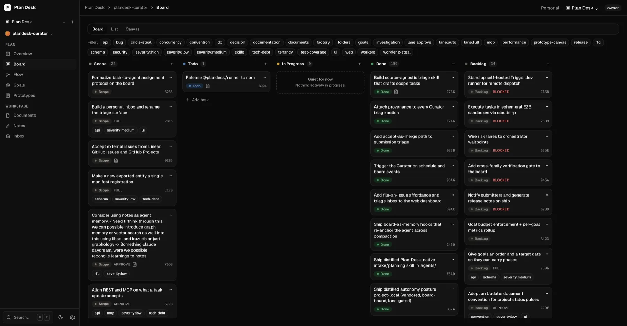Add a task to Todo column via plus
The image size is (627, 326).
pyautogui.click(x=266, y=64)
